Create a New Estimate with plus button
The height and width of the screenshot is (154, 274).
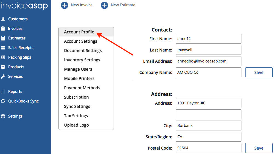[x=104, y=5]
